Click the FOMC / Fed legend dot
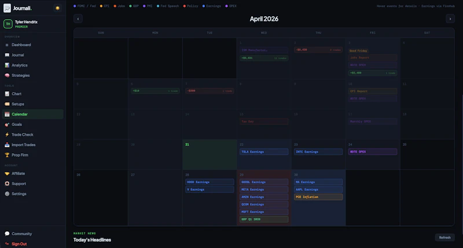 click(75, 6)
